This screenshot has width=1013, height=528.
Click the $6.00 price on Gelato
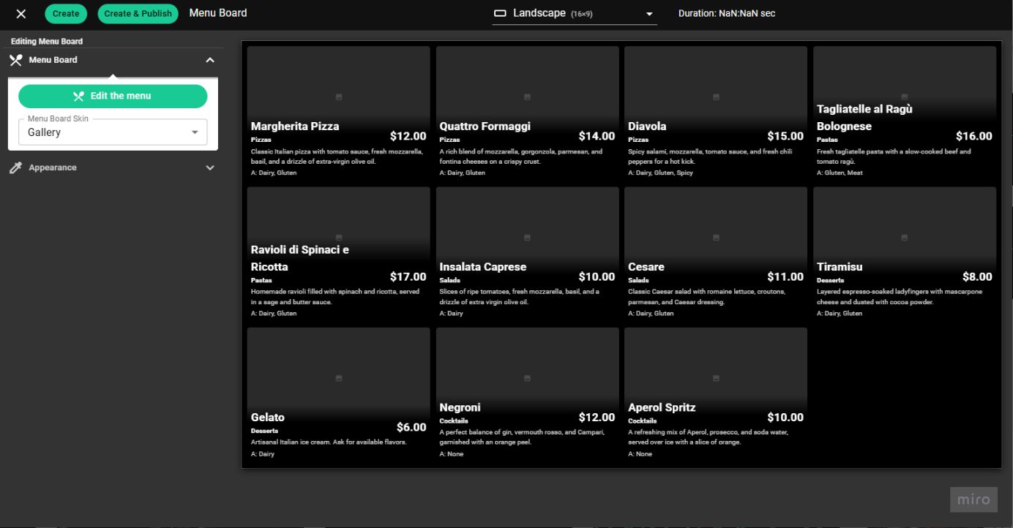coord(411,427)
